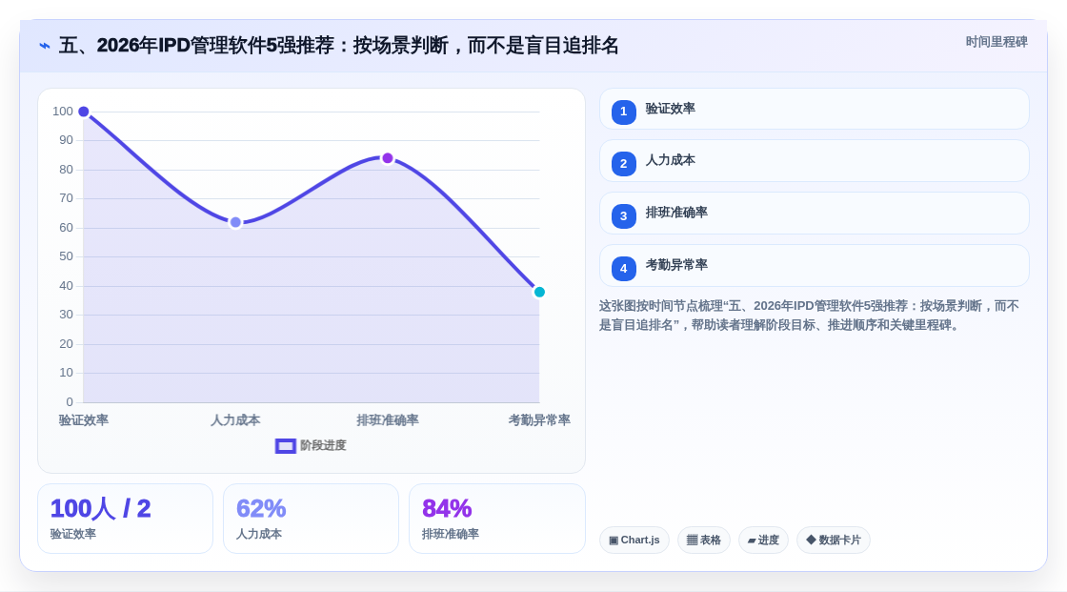Open the 考勤异常率 milestone list item
Image resolution: width=1067 pixels, height=592 pixels.
pyautogui.click(x=814, y=266)
